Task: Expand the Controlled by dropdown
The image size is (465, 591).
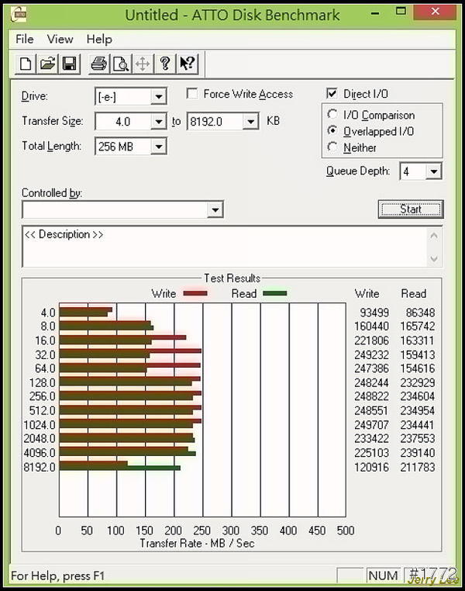Action: click(x=215, y=209)
